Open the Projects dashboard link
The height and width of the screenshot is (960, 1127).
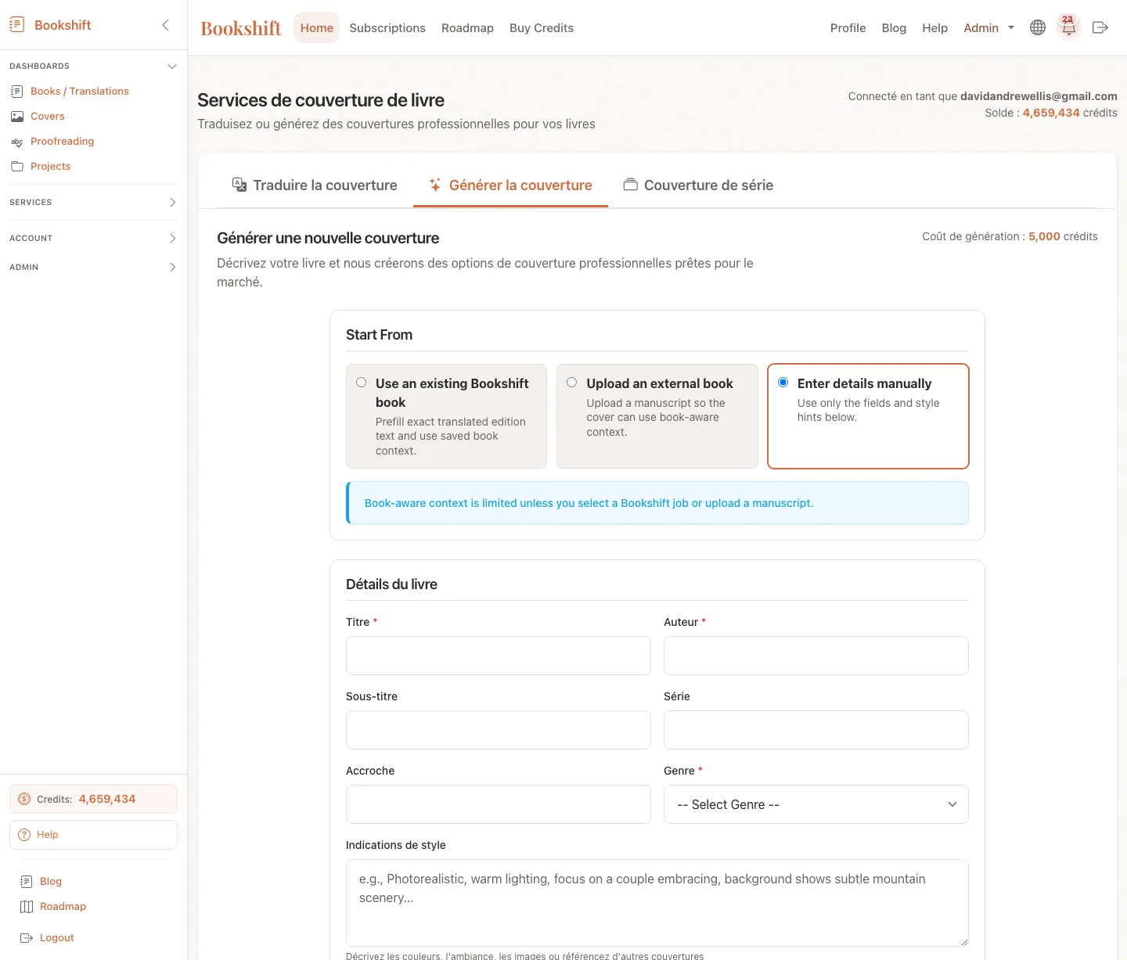pos(51,167)
